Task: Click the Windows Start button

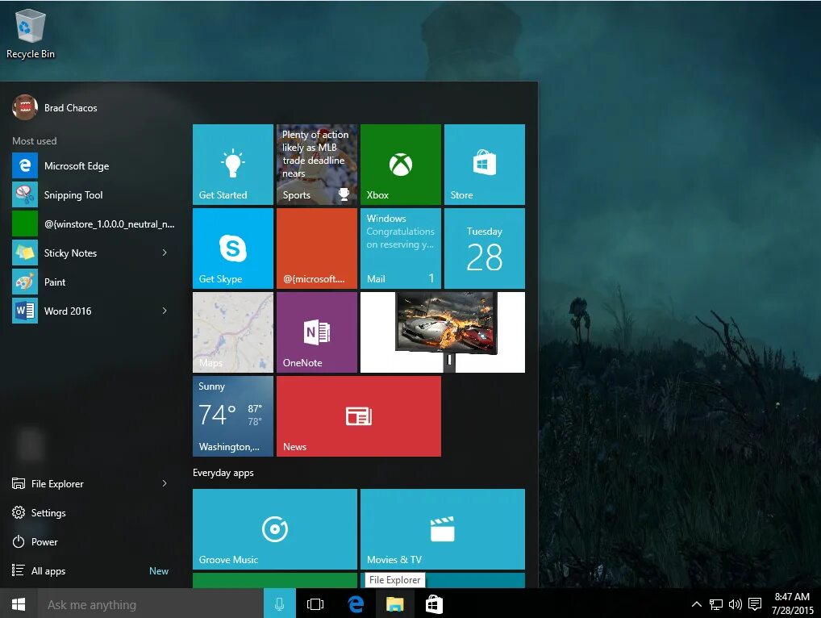Action: click(x=19, y=604)
